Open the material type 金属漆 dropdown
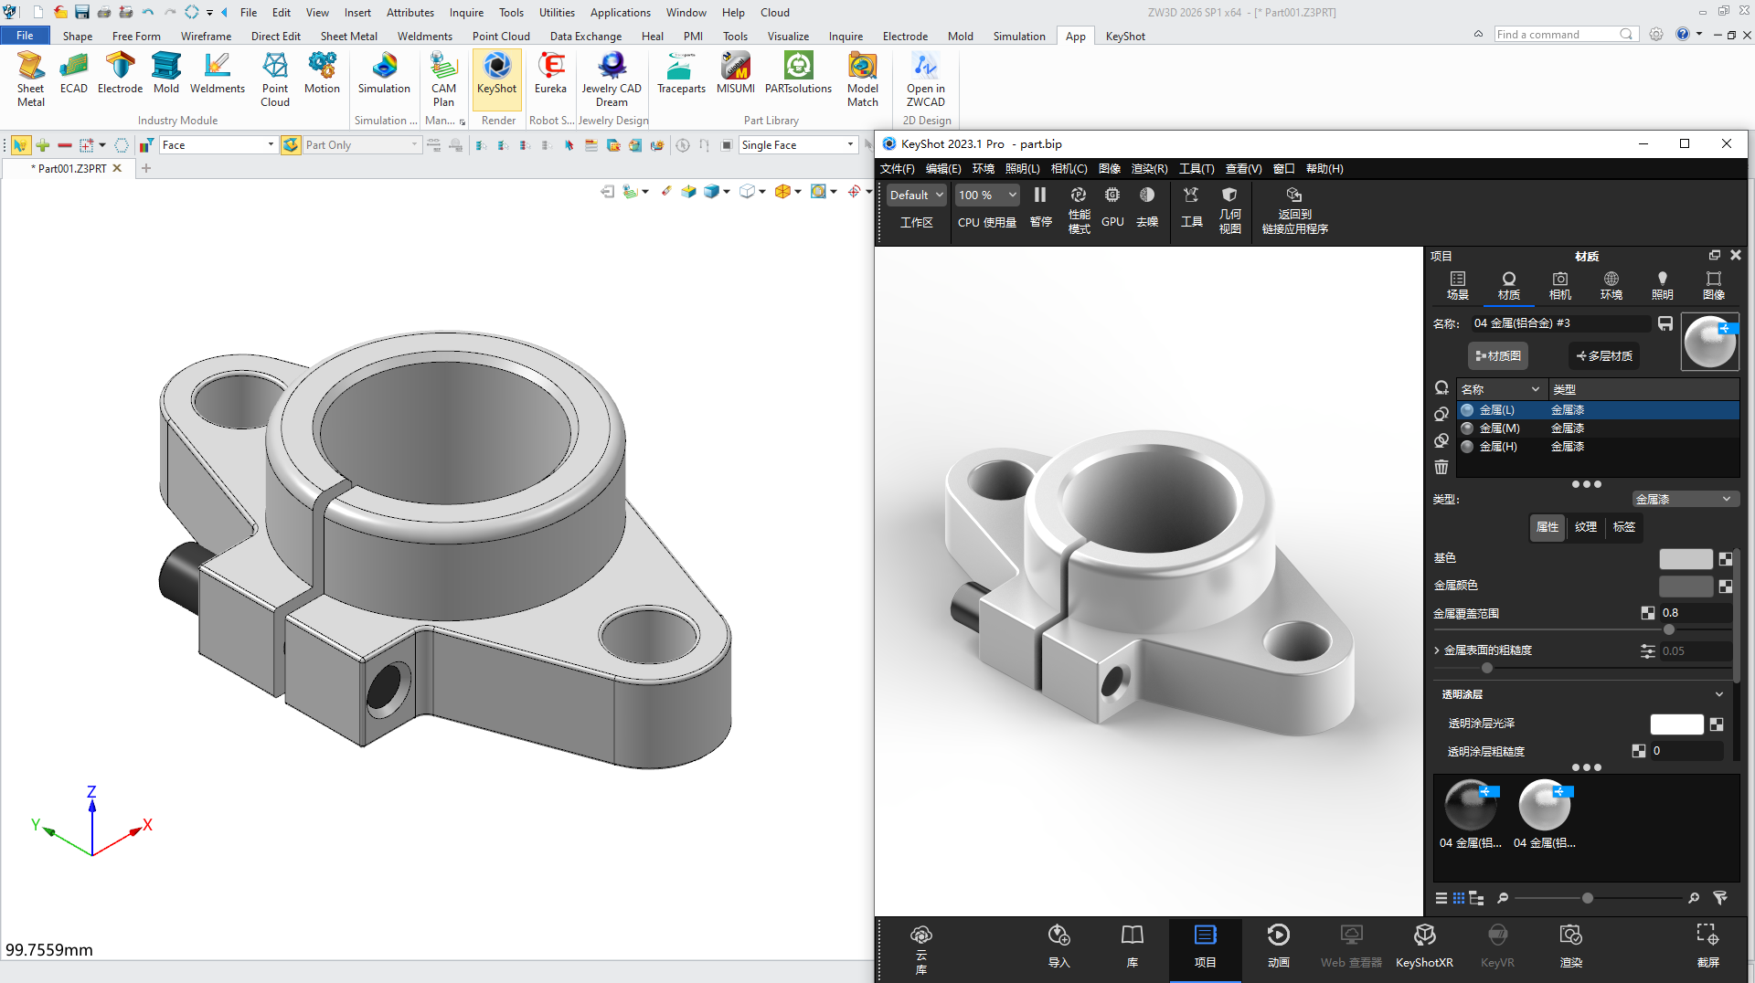The image size is (1755, 983). (x=1685, y=499)
